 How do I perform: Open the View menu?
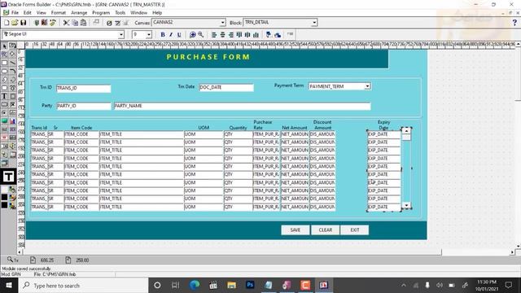(x=42, y=13)
